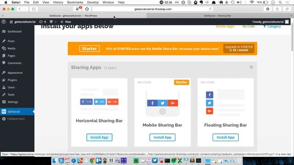Switch to the GetSocial - Sharing Bar tab

pyautogui.click(x=217, y=16)
